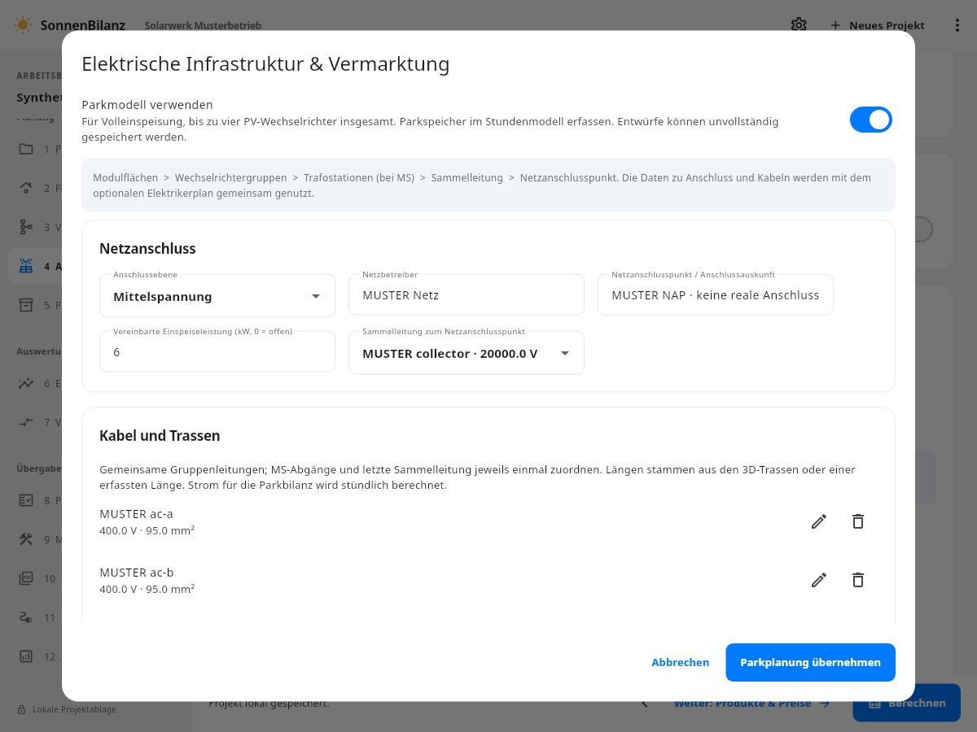Click the Parkplanung übernehmen button
Image resolution: width=977 pixels, height=732 pixels.
810,662
